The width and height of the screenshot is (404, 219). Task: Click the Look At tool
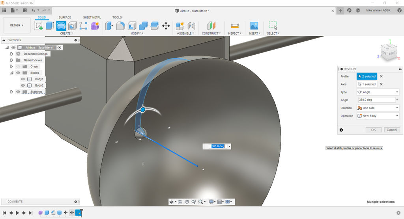pyautogui.click(x=180, y=202)
